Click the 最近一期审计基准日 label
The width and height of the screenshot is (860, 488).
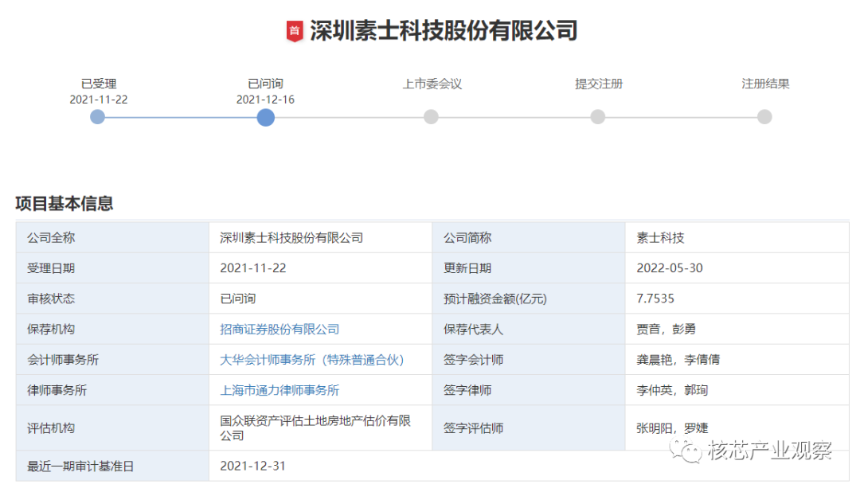pyautogui.click(x=80, y=467)
